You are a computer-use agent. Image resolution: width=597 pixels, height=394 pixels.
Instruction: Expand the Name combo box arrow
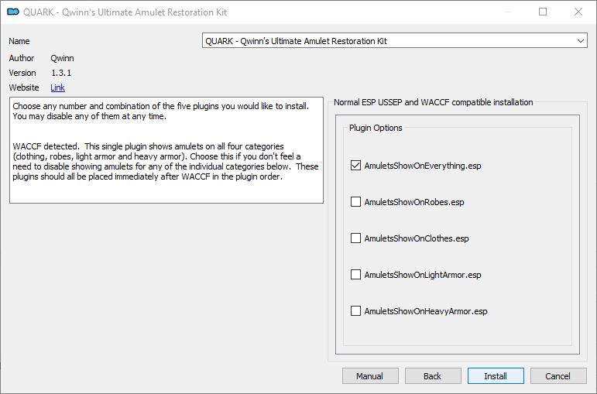580,41
